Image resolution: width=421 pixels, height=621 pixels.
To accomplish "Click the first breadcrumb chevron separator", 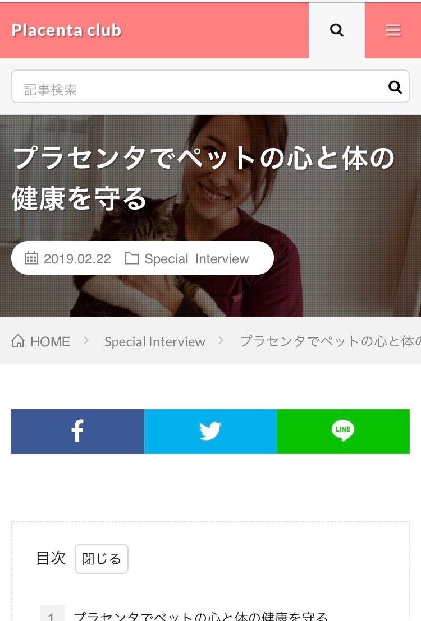I will (x=86, y=340).
